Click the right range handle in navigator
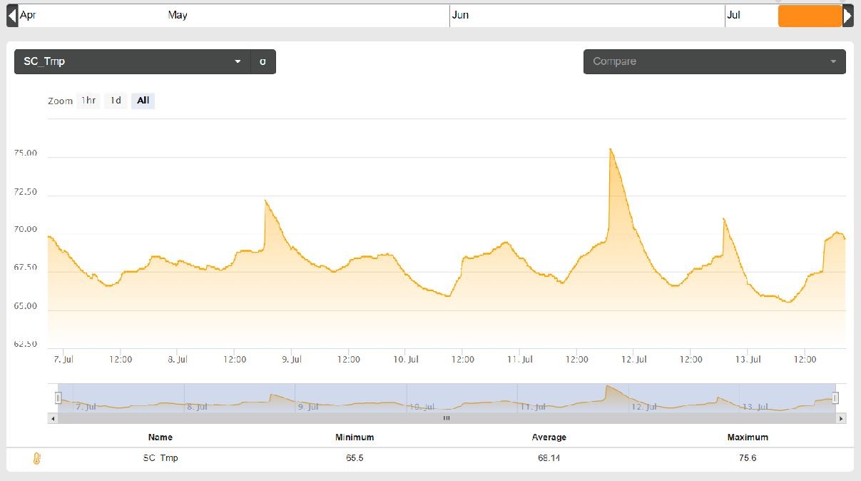Viewport: 861px width, 481px height. (835, 398)
